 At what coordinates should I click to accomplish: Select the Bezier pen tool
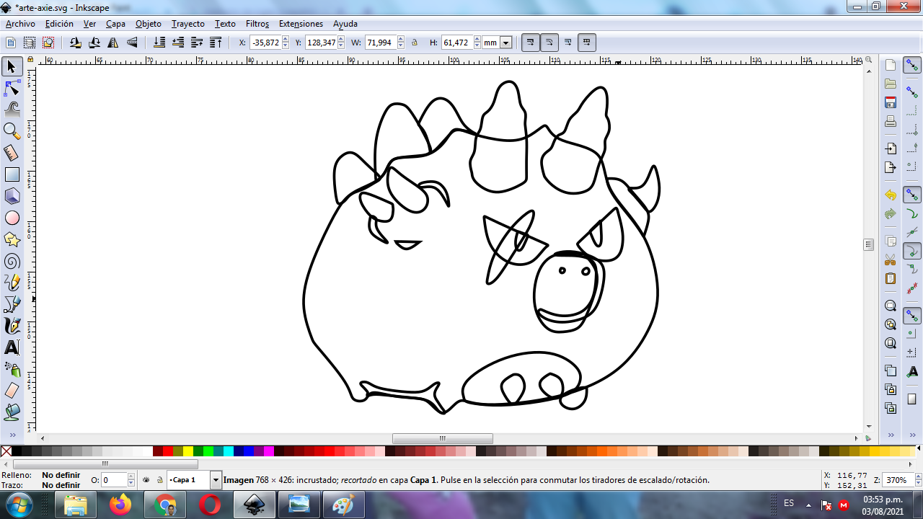pos(12,304)
